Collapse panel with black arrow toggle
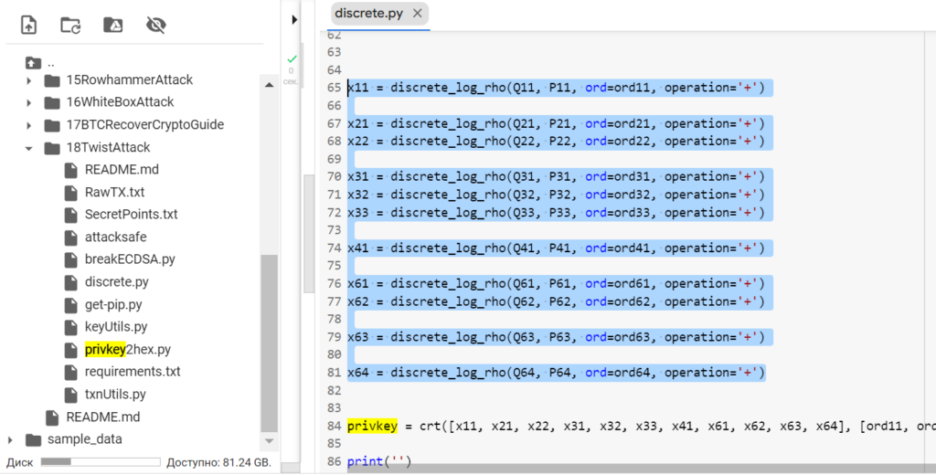The height and width of the screenshot is (475, 936). click(x=293, y=20)
